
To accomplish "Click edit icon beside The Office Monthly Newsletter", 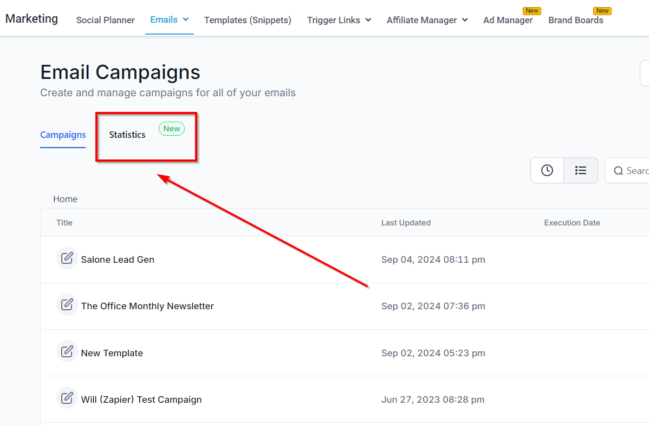I will [67, 305].
